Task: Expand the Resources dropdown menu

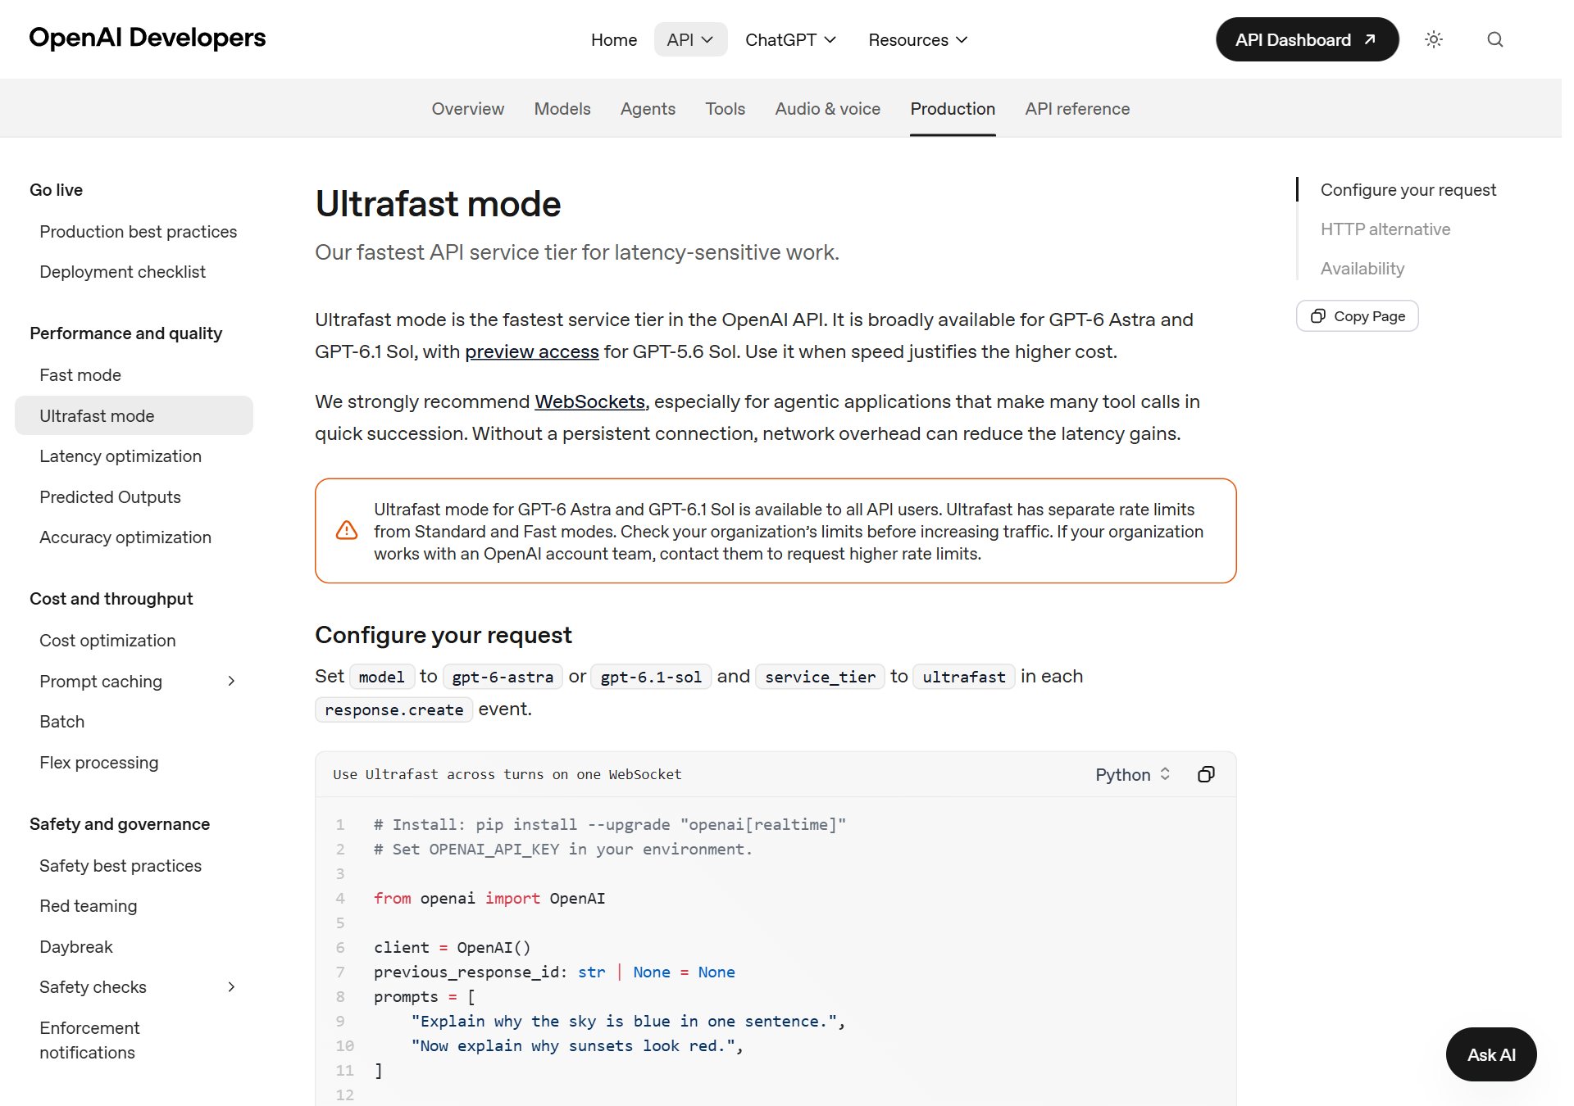Action: pyautogui.click(x=918, y=39)
